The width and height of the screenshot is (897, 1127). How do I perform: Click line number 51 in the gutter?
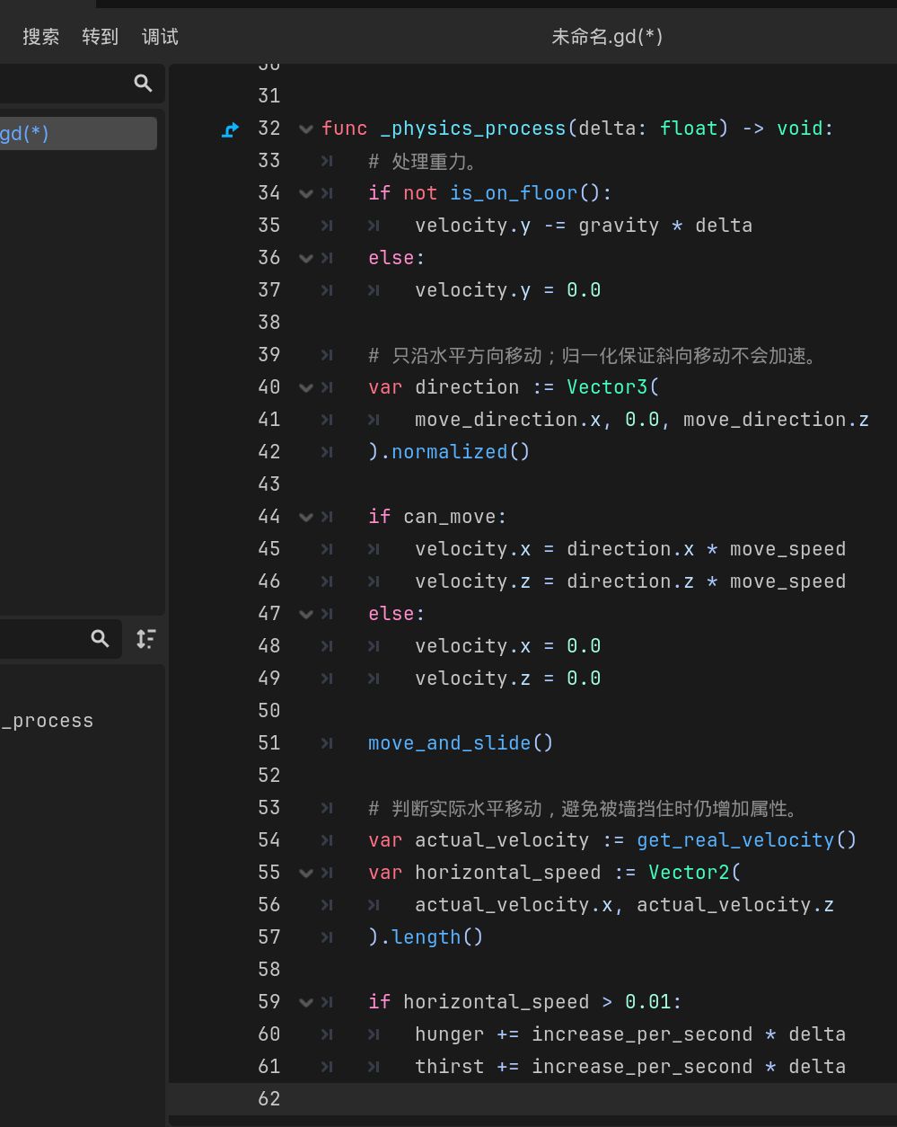269,743
